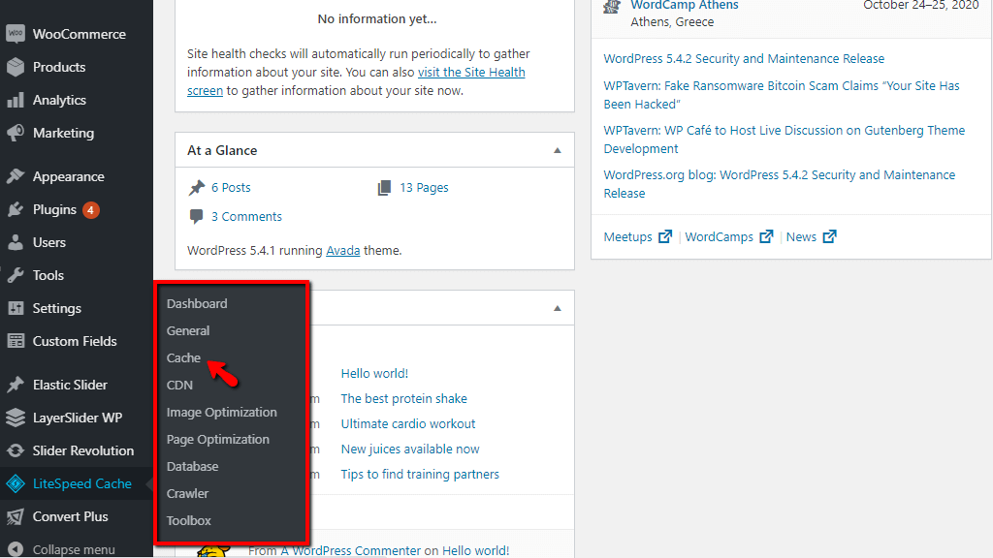This screenshot has width=993, height=558.
Task: Collapse the Activity panel using its arrow
Action: tap(558, 308)
